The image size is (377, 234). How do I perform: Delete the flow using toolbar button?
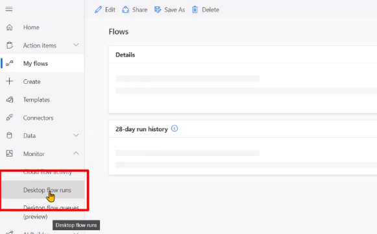coord(206,10)
